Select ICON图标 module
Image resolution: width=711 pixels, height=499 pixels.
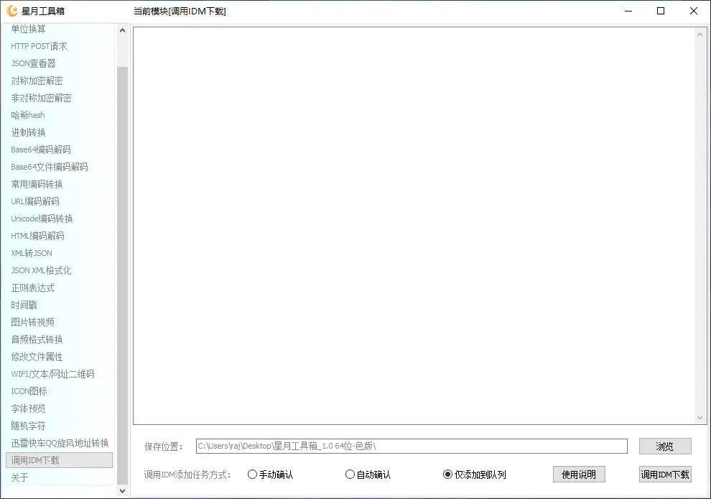(x=29, y=391)
